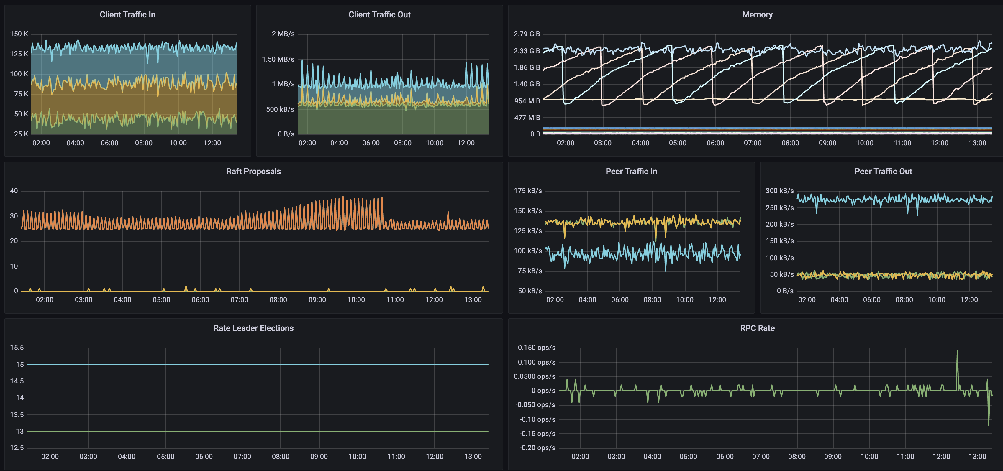Click the RPC Rate deep negative dip
1003x471 pixels.
(988, 422)
